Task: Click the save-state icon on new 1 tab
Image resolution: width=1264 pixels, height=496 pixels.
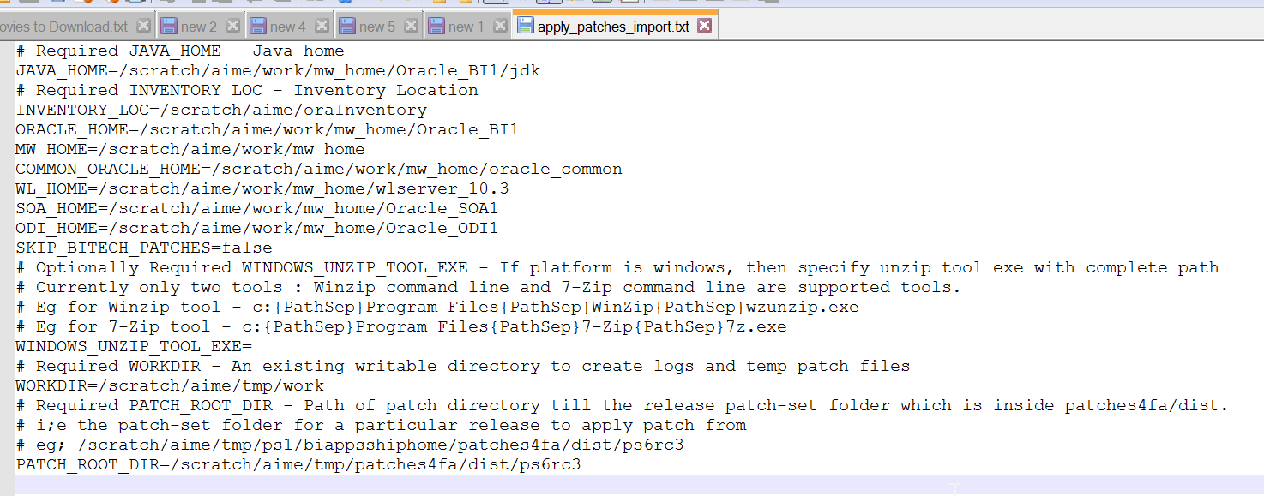Action: click(436, 26)
